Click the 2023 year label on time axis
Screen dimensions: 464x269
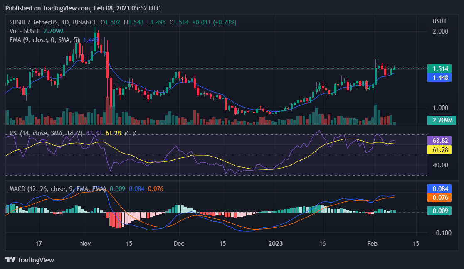pos(276,244)
